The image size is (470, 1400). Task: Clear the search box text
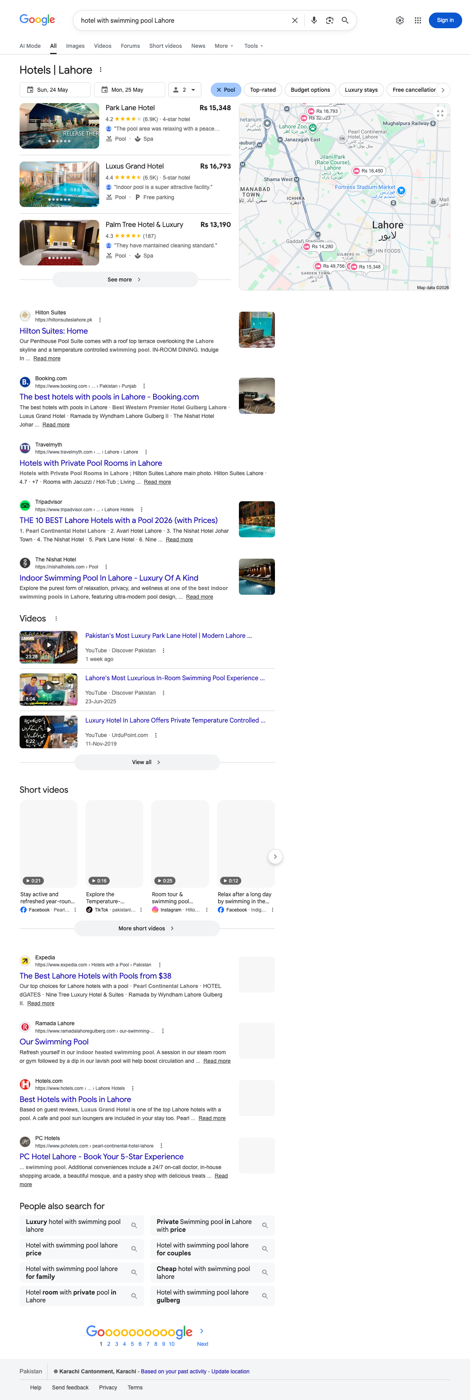(295, 21)
